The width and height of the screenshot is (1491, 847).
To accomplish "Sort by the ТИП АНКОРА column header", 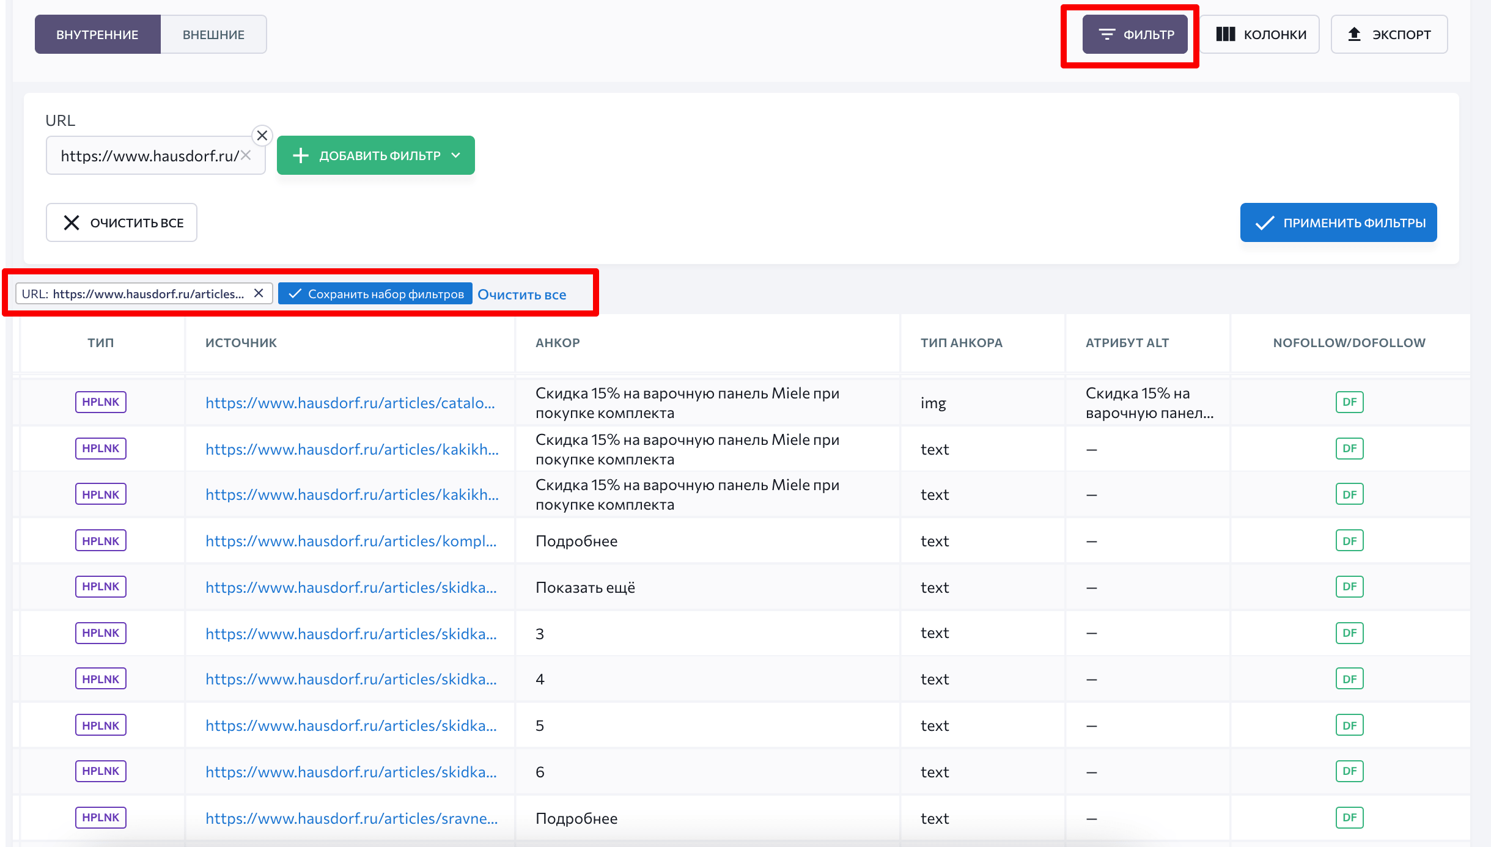I will click(x=962, y=343).
